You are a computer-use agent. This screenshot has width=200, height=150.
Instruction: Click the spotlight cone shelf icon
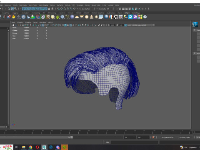[x=92, y=17]
